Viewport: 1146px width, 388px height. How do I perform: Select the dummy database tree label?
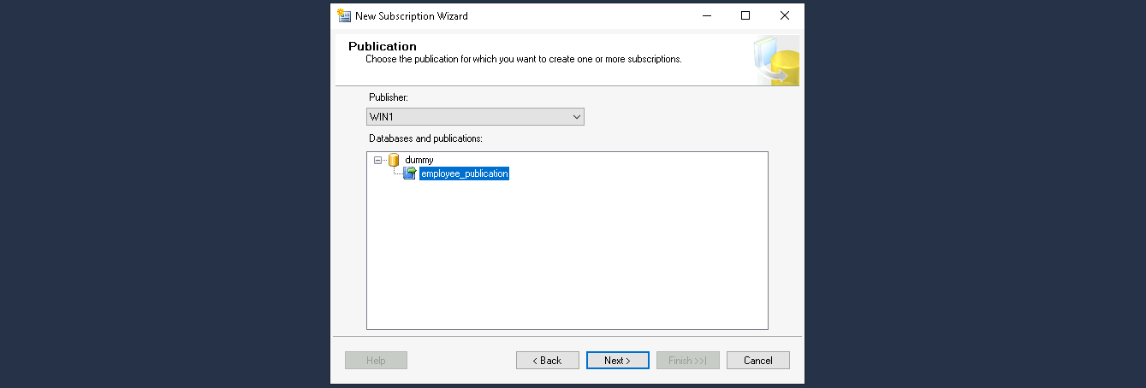tap(419, 160)
